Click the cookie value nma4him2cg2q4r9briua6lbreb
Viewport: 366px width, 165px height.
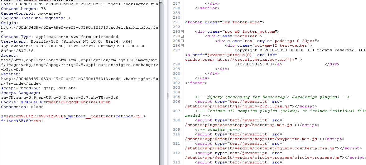pos(78,102)
